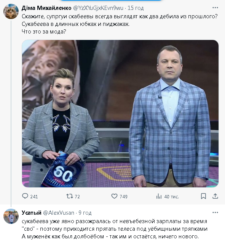Click the blue bar above the tweet
Viewport: 225px width, 241px height.
tap(111, 0)
